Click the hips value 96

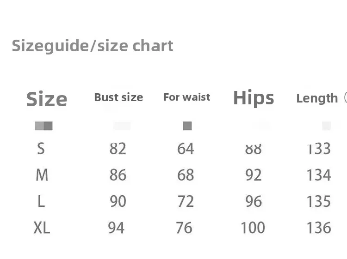[254, 201]
